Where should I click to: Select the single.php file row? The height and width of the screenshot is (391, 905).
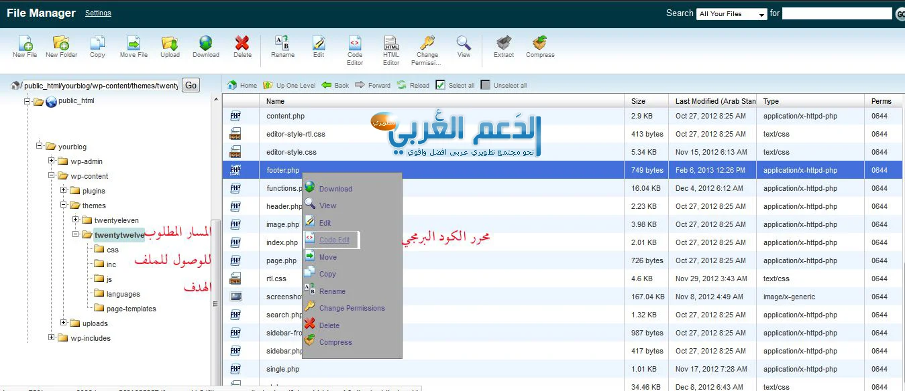click(x=563, y=369)
